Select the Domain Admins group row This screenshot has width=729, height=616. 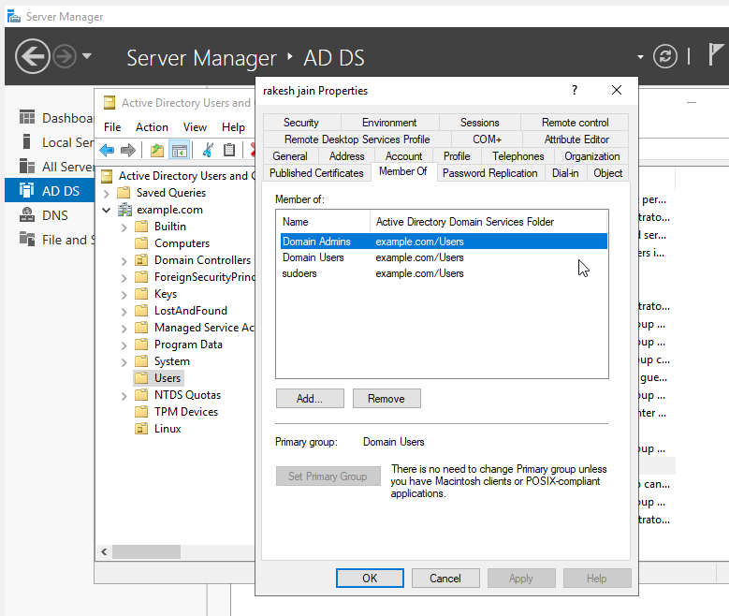point(444,242)
